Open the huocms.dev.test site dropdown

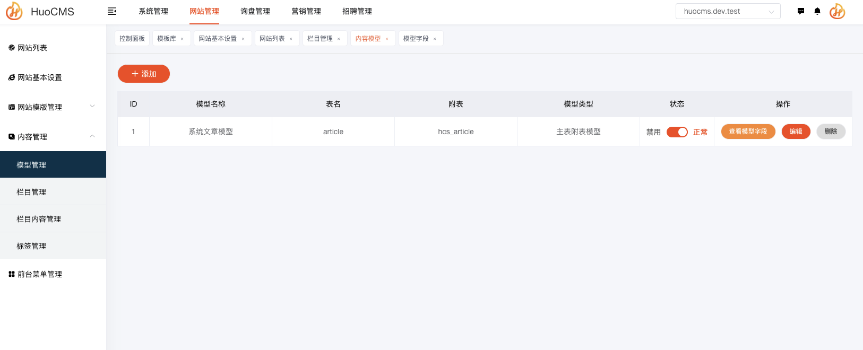(728, 11)
